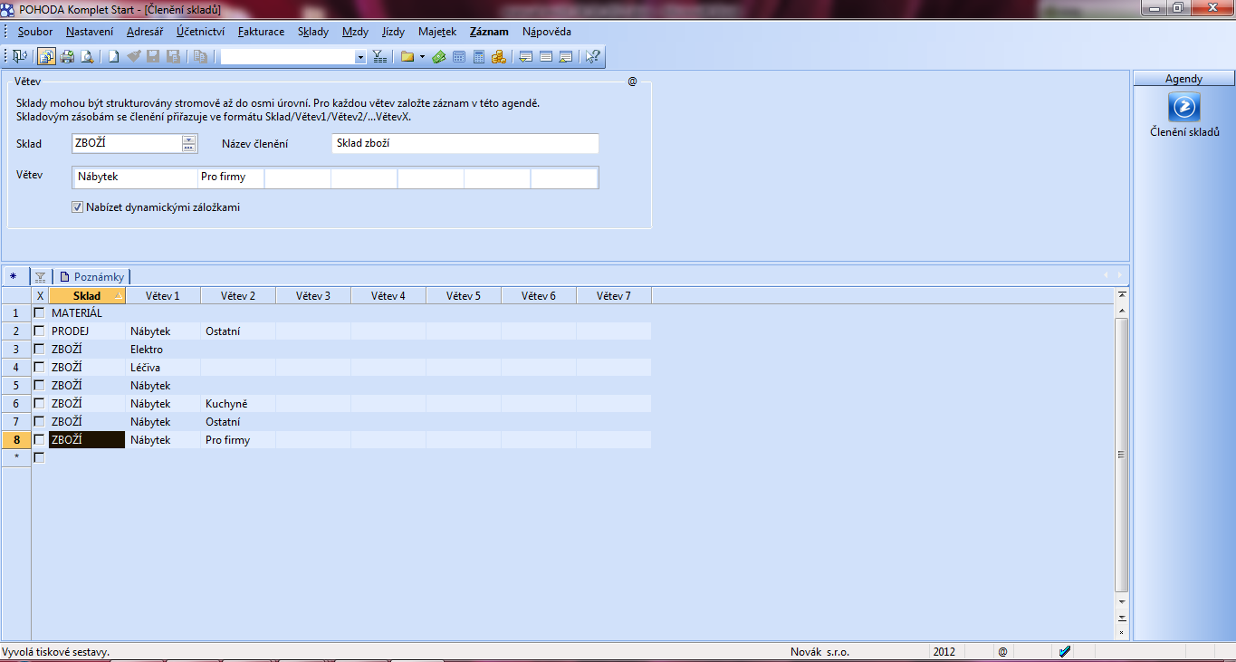
Task: Check the box in ZBOŽÍ Pro firmy row
Action: tap(39, 439)
